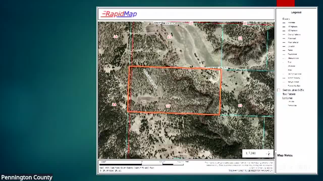Click the Section Lines 0-25k legend entry
The width and height of the screenshot is (323, 181).
point(293,90)
